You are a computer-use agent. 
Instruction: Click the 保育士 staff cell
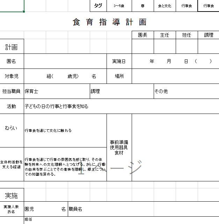[57, 91]
